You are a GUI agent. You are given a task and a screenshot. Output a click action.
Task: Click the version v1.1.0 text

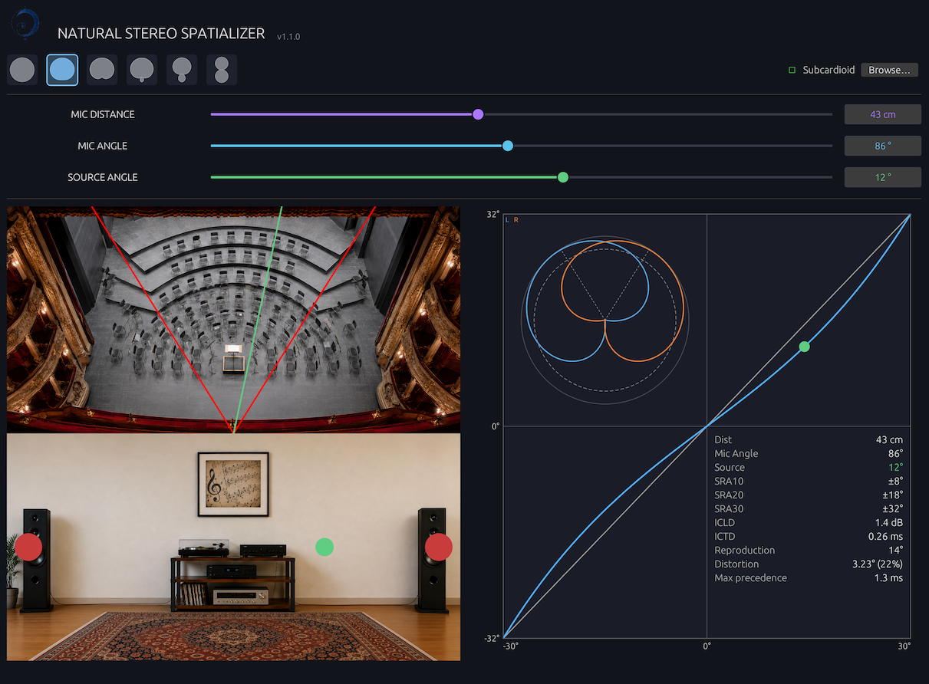point(288,37)
